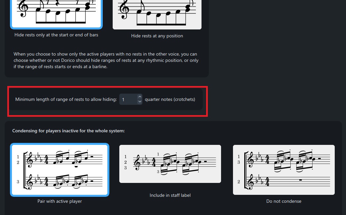
Task: Click 'Hide rests at any position' label
Action: [157, 36]
